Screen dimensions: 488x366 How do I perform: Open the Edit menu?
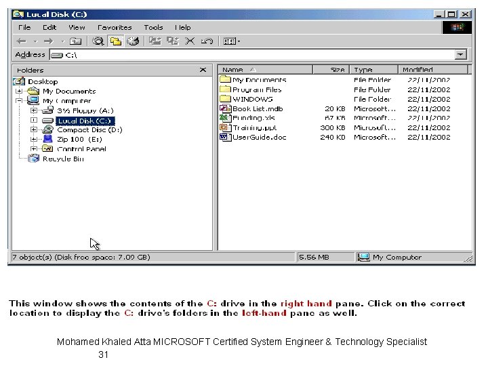49,27
